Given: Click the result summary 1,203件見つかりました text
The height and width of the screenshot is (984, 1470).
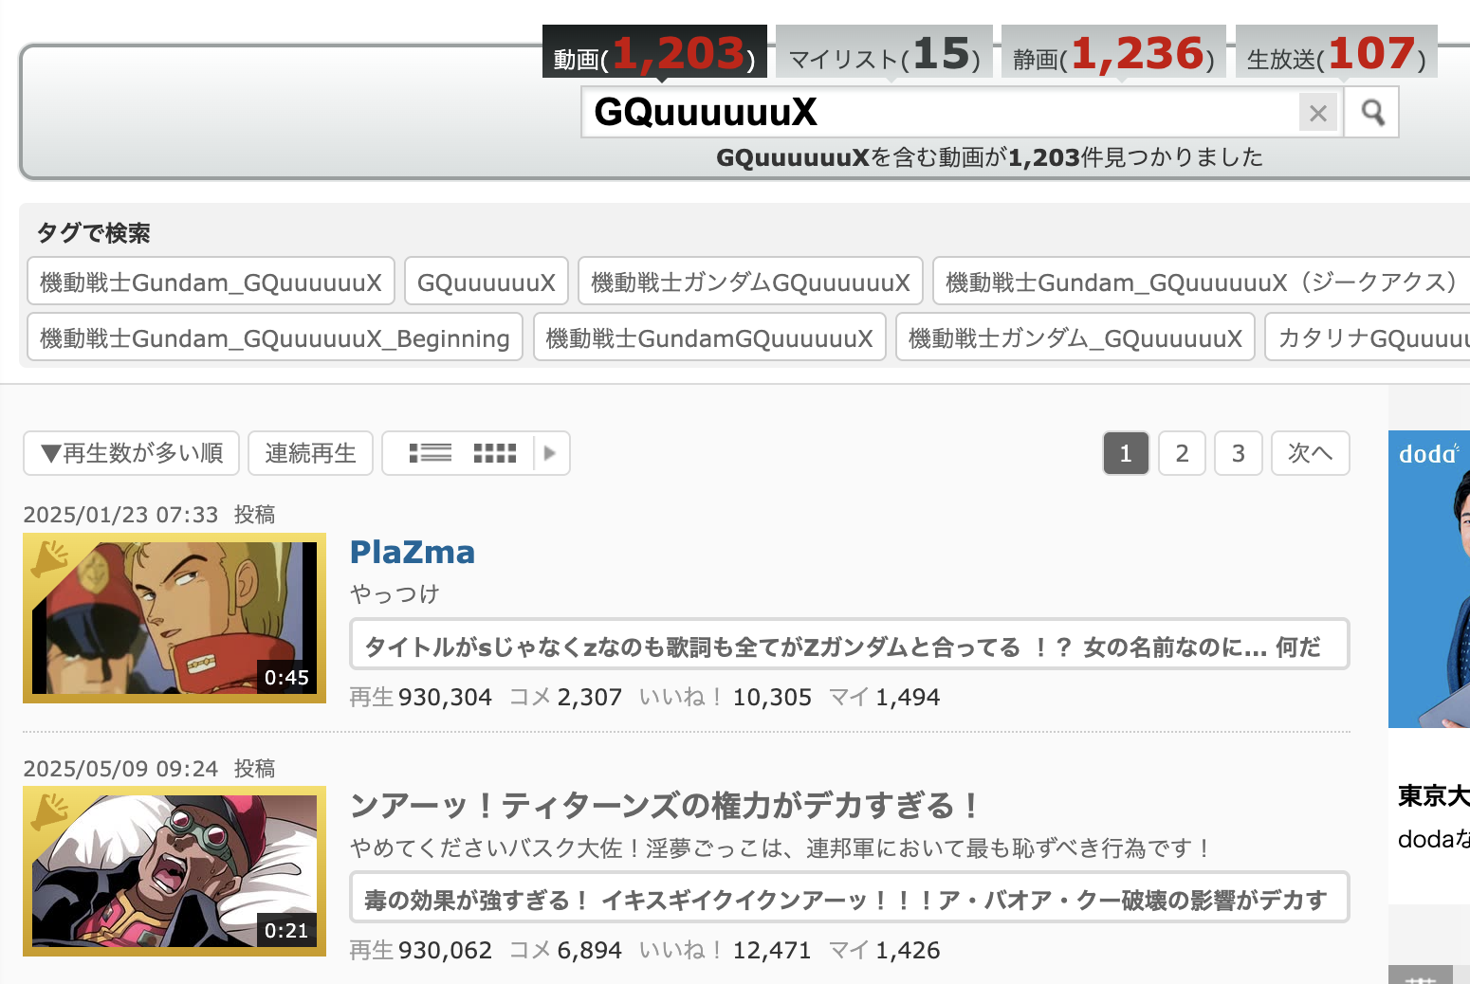Looking at the screenshot, I should [1135, 157].
